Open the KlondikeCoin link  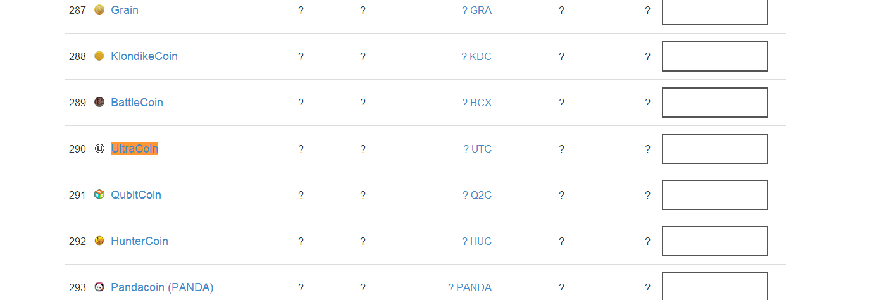[144, 56]
